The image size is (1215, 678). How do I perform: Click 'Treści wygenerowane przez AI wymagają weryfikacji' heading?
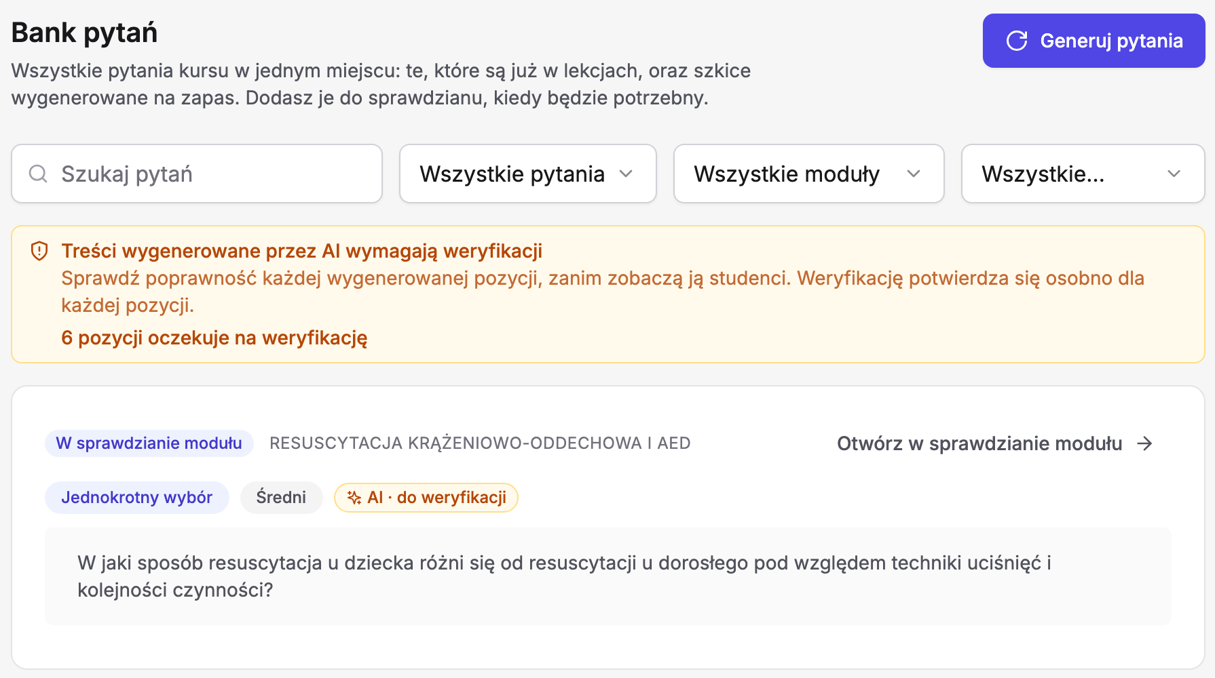[302, 251]
